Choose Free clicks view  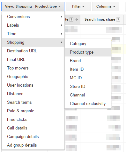[x=33, y=120]
